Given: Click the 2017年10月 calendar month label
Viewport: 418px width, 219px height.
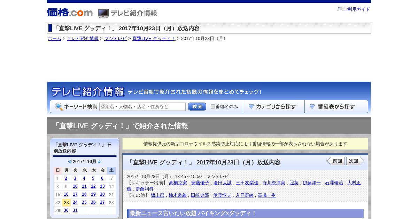Looking at the screenshot, I should point(85,162).
